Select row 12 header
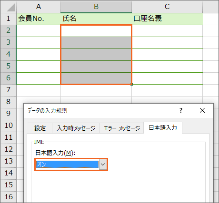This screenshot has height=203, width=219. [x=9, y=150]
